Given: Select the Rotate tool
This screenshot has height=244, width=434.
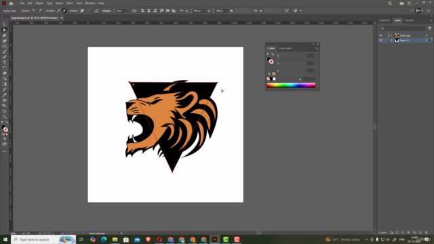Looking at the screenshot, I should coord(5,68).
